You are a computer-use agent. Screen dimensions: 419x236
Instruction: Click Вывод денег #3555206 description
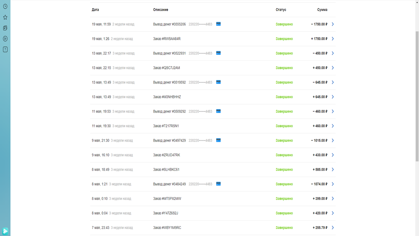click(169, 24)
